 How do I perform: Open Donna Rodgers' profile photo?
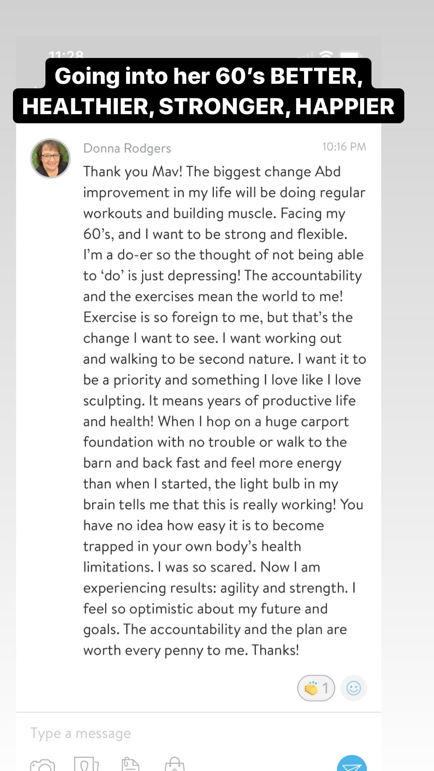click(50, 158)
